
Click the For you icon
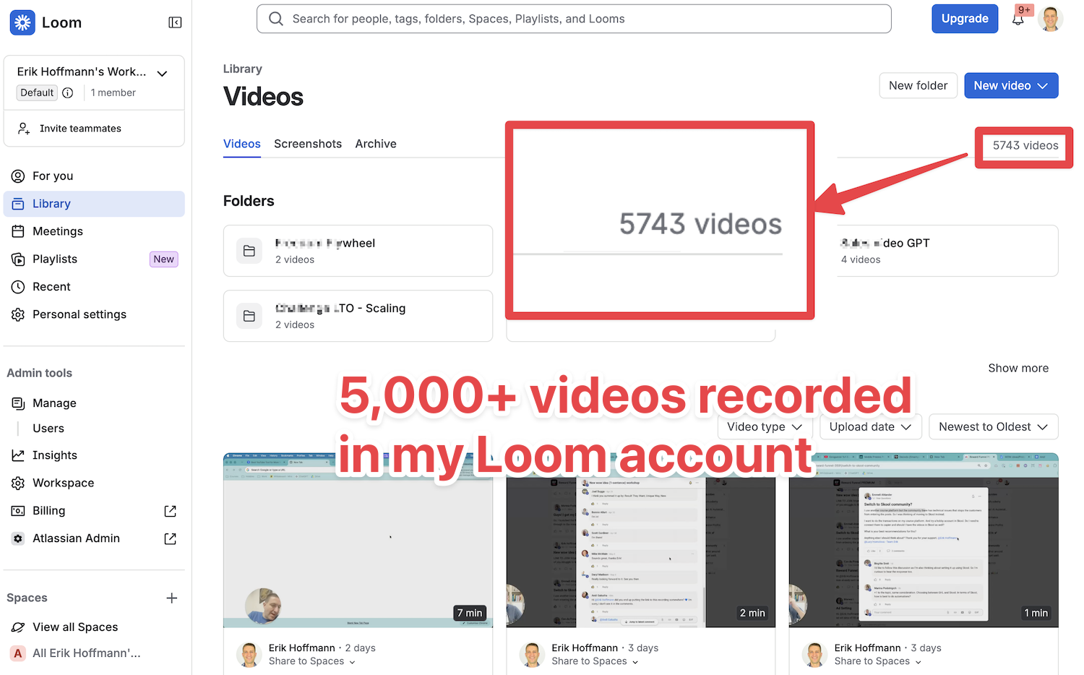18,176
